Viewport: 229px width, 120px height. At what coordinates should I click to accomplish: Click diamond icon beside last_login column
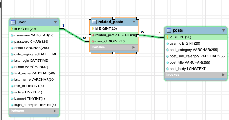[x=12, y=61]
